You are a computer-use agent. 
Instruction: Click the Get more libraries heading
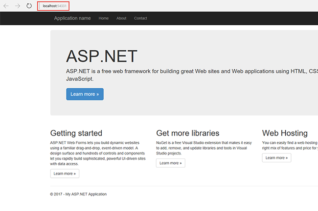point(188,133)
